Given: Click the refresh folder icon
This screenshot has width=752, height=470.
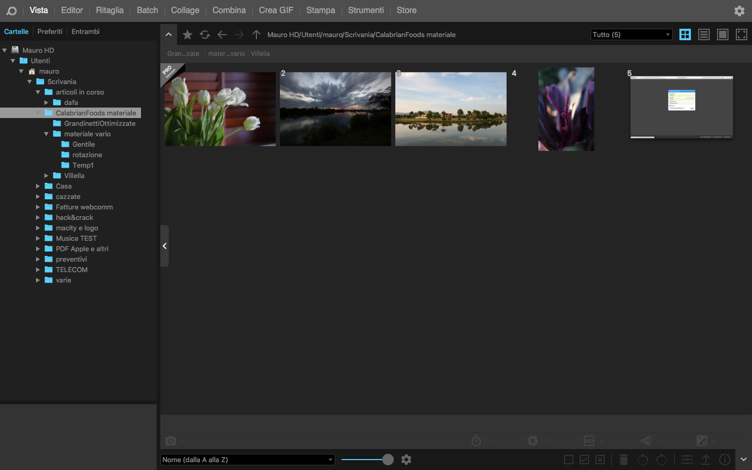Looking at the screenshot, I should tap(205, 35).
